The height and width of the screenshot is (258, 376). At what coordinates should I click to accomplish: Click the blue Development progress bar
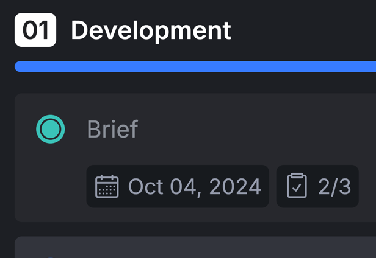(195, 66)
